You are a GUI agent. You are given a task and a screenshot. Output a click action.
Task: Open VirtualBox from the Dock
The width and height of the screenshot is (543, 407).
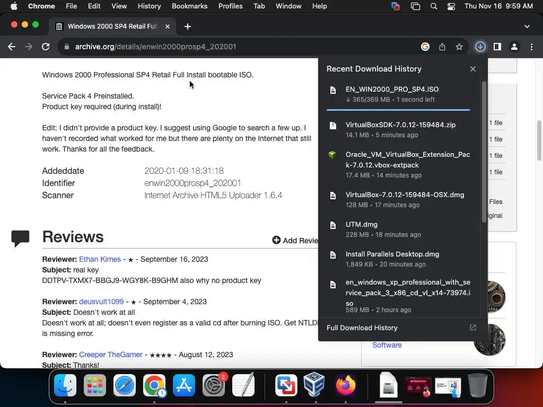coord(314,385)
